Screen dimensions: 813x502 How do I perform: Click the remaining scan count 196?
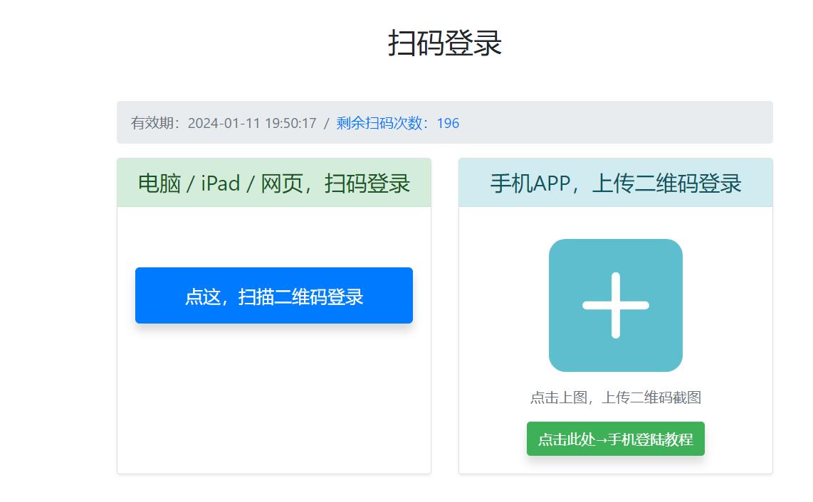[x=448, y=123]
